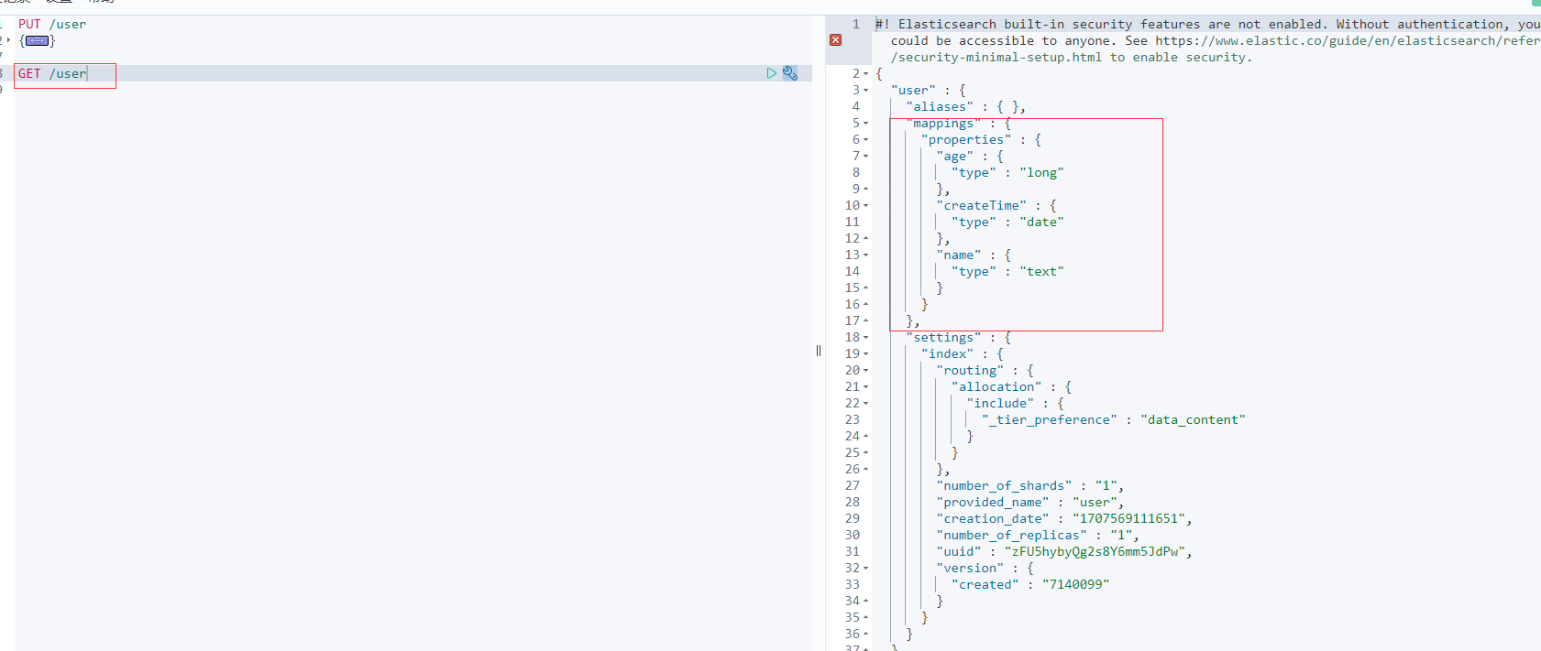Open the elastic.co security guide URL
This screenshot has width=1541, height=651.
pos(1346,40)
